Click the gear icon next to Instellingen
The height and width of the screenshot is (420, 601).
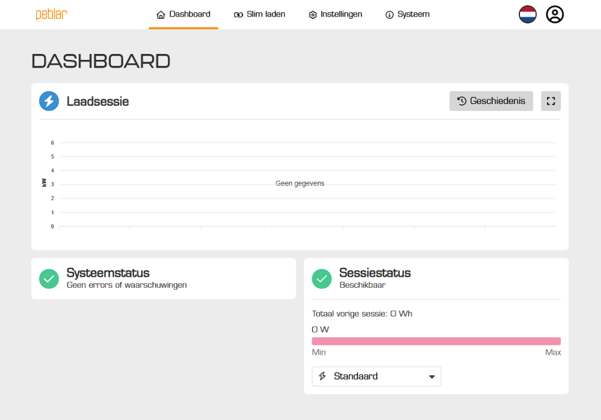point(312,15)
